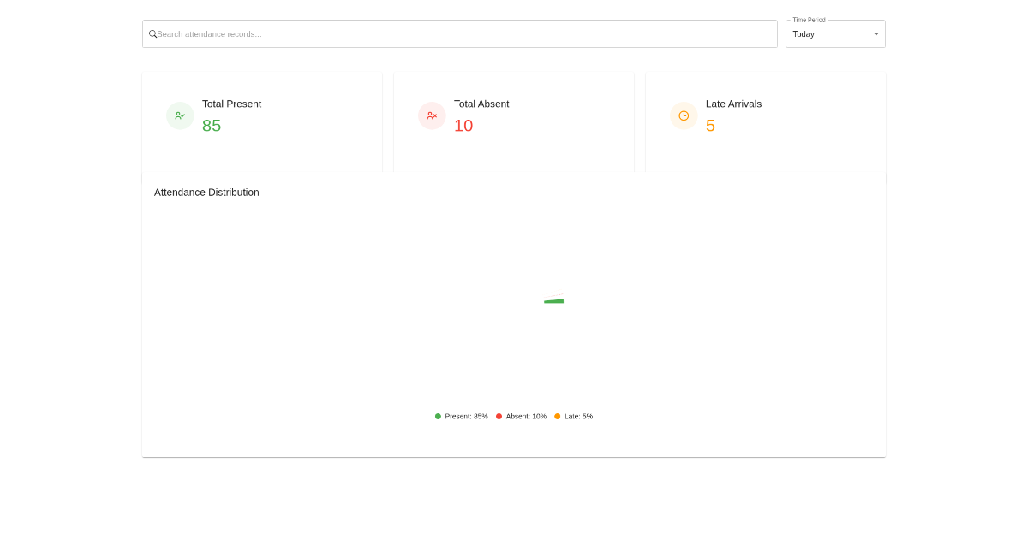Click the orange Late legend dot

tap(557, 417)
